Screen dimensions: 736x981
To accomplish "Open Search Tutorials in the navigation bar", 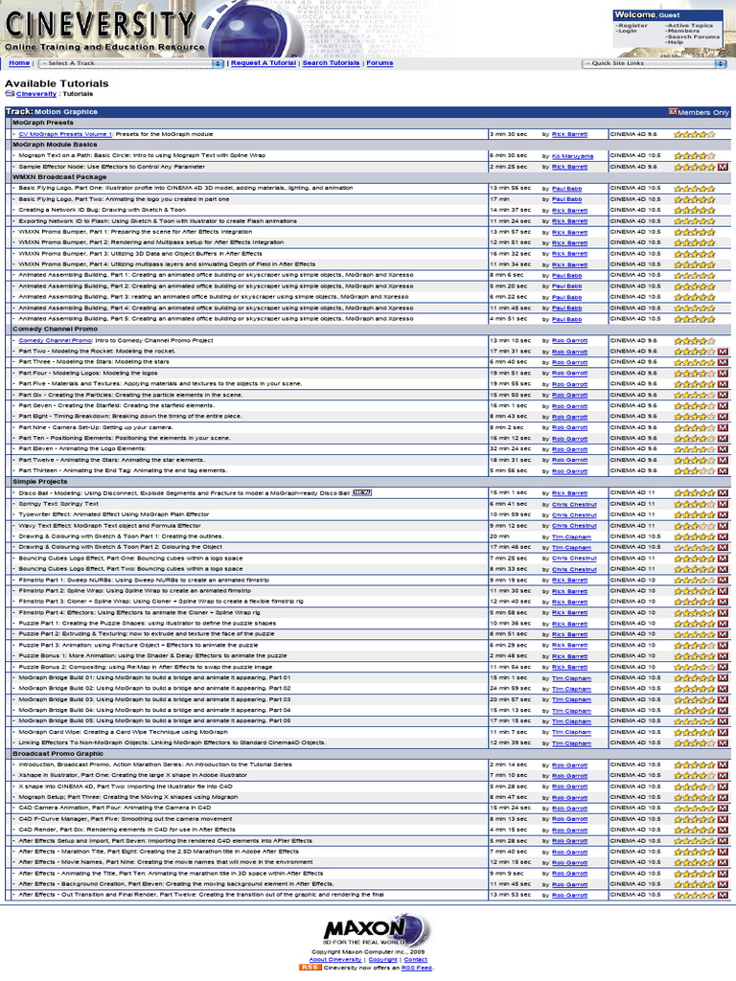I will 331,63.
